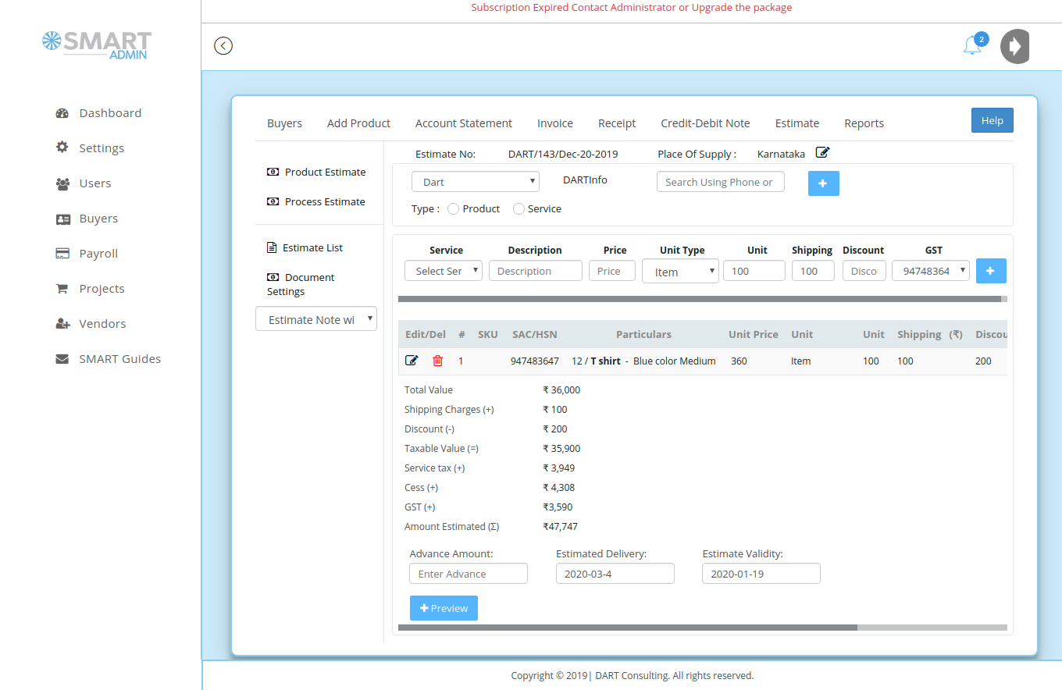Click the SMART Admin logo
Viewport: 1062px width, 690px height.
(x=97, y=45)
